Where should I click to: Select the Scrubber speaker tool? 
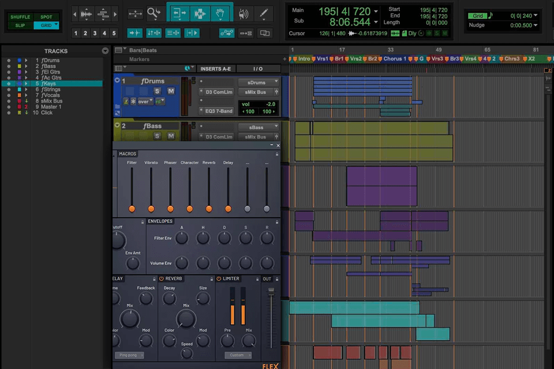244,13
